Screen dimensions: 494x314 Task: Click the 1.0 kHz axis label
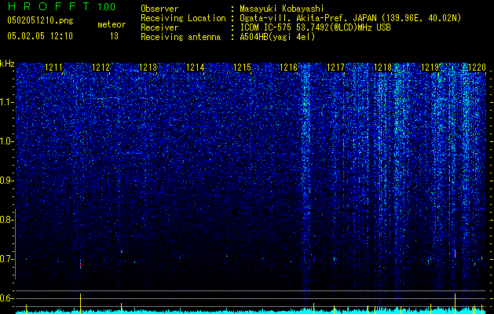pyautogui.click(x=7, y=142)
